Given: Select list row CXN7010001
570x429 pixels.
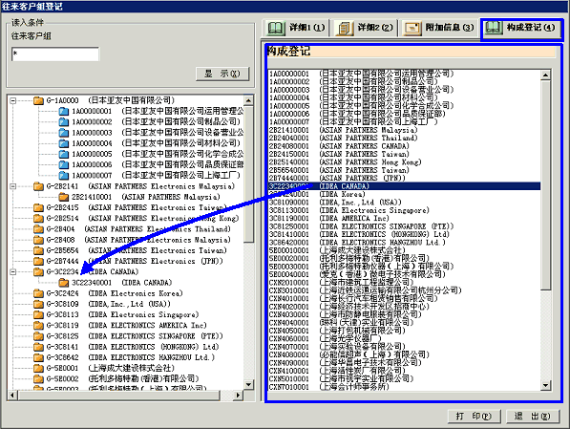Looking at the screenshot, I should [404, 387].
